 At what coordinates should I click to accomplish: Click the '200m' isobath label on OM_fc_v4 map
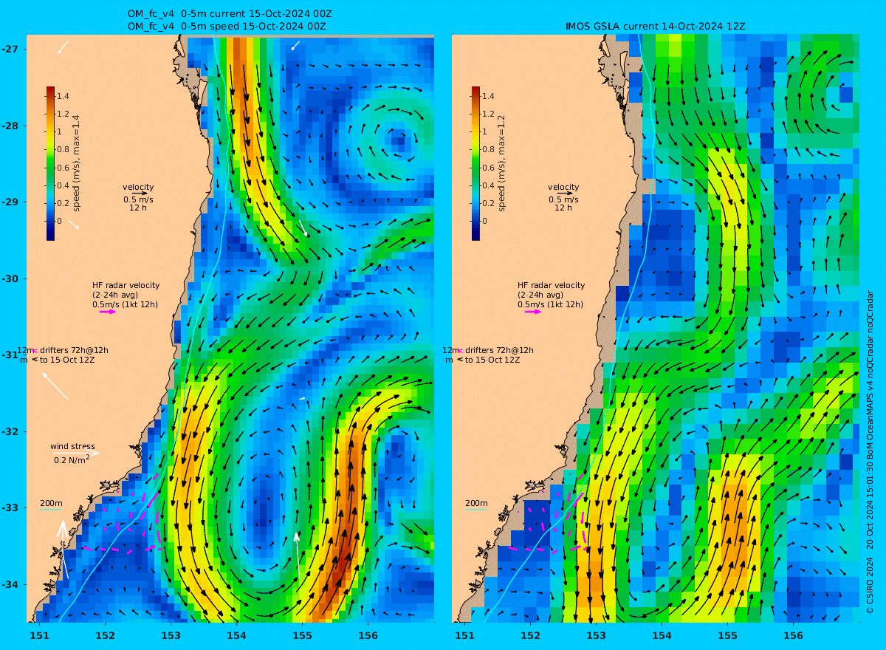click(51, 503)
